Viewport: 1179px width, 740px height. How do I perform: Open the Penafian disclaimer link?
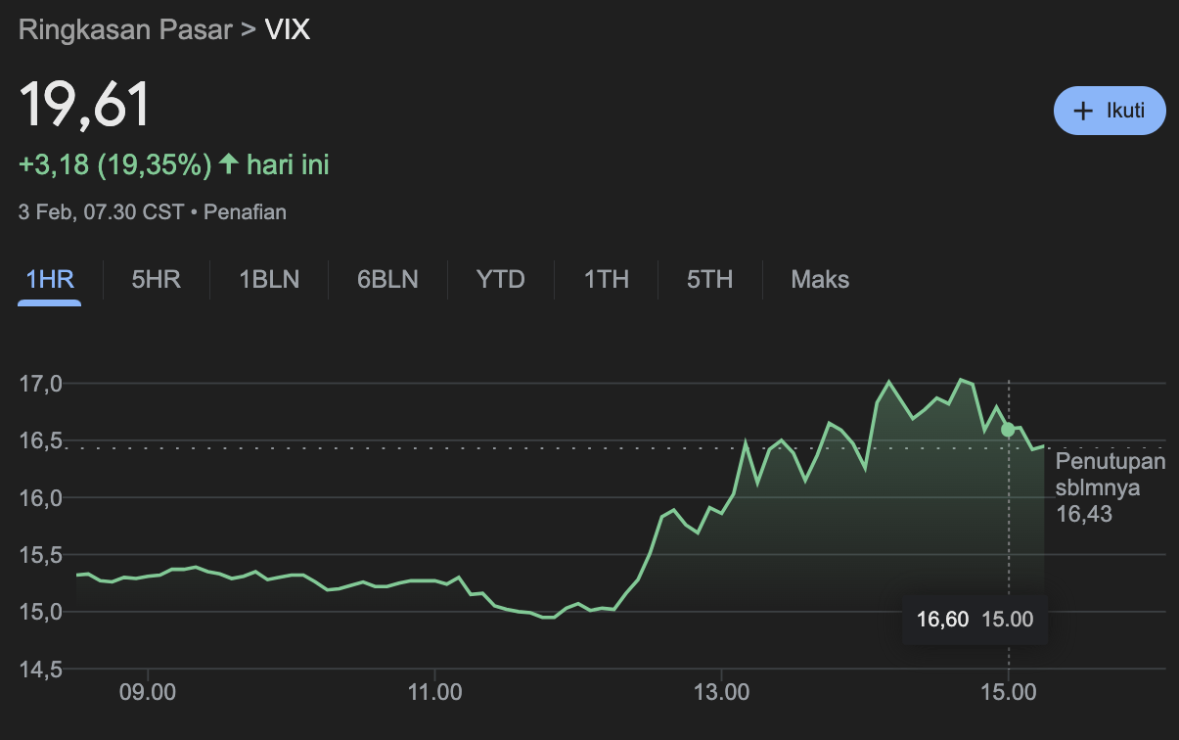[x=245, y=211]
